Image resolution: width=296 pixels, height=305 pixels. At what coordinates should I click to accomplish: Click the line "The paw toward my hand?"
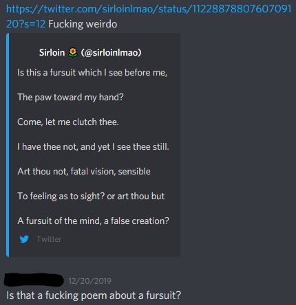click(x=70, y=97)
